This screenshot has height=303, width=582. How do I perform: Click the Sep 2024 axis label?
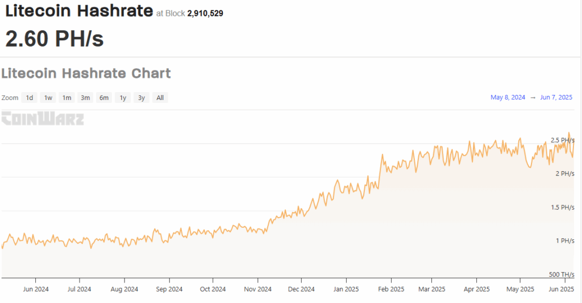[x=169, y=289]
